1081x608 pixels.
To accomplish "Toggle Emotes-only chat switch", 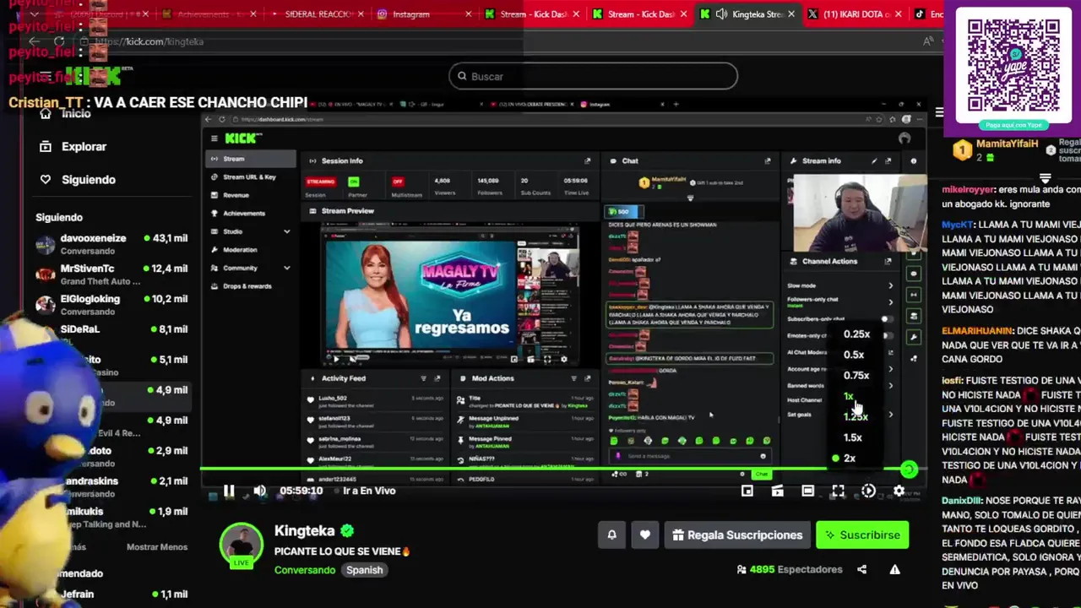I will point(887,335).
